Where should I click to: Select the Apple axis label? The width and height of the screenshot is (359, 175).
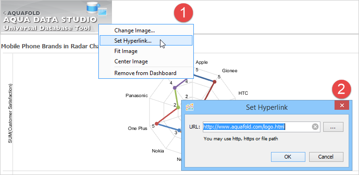click(x=202, y=62)
